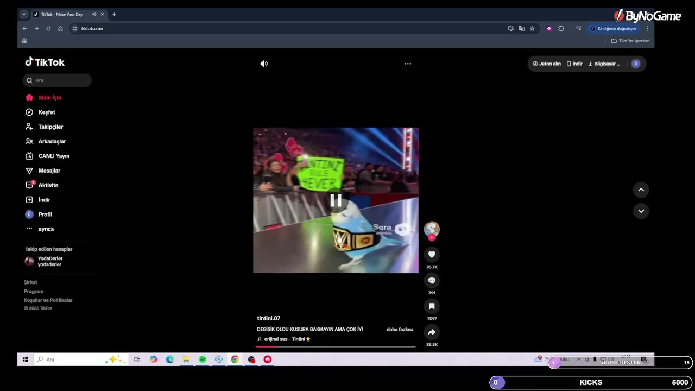
Task: Bookmark the video to favorites
Action: [432, 306]
